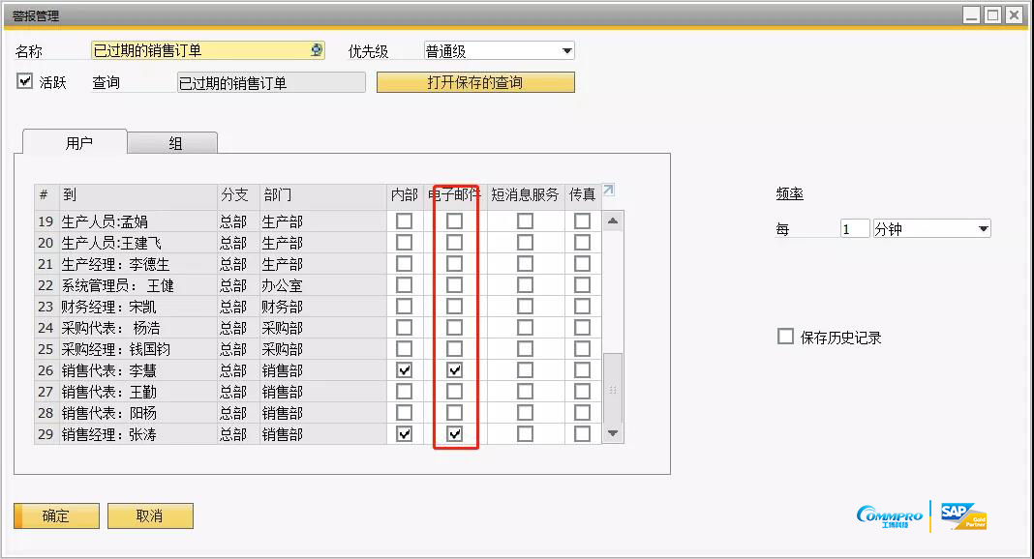Screen dimensions: 1034x559
Task: Uncheck 内部 for 销售代表：李慧
Action: coord(404,369)
